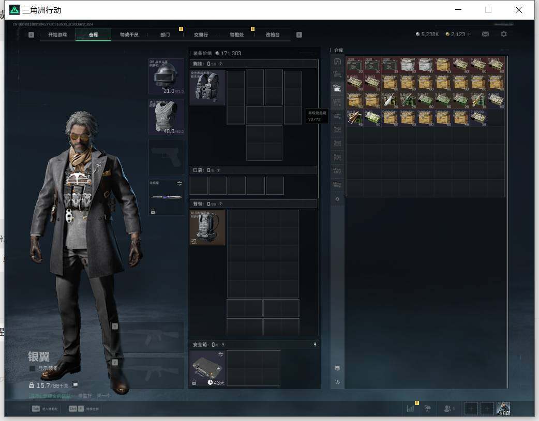Select the equipped backpack thumbnail

click(x=207, y=227)
